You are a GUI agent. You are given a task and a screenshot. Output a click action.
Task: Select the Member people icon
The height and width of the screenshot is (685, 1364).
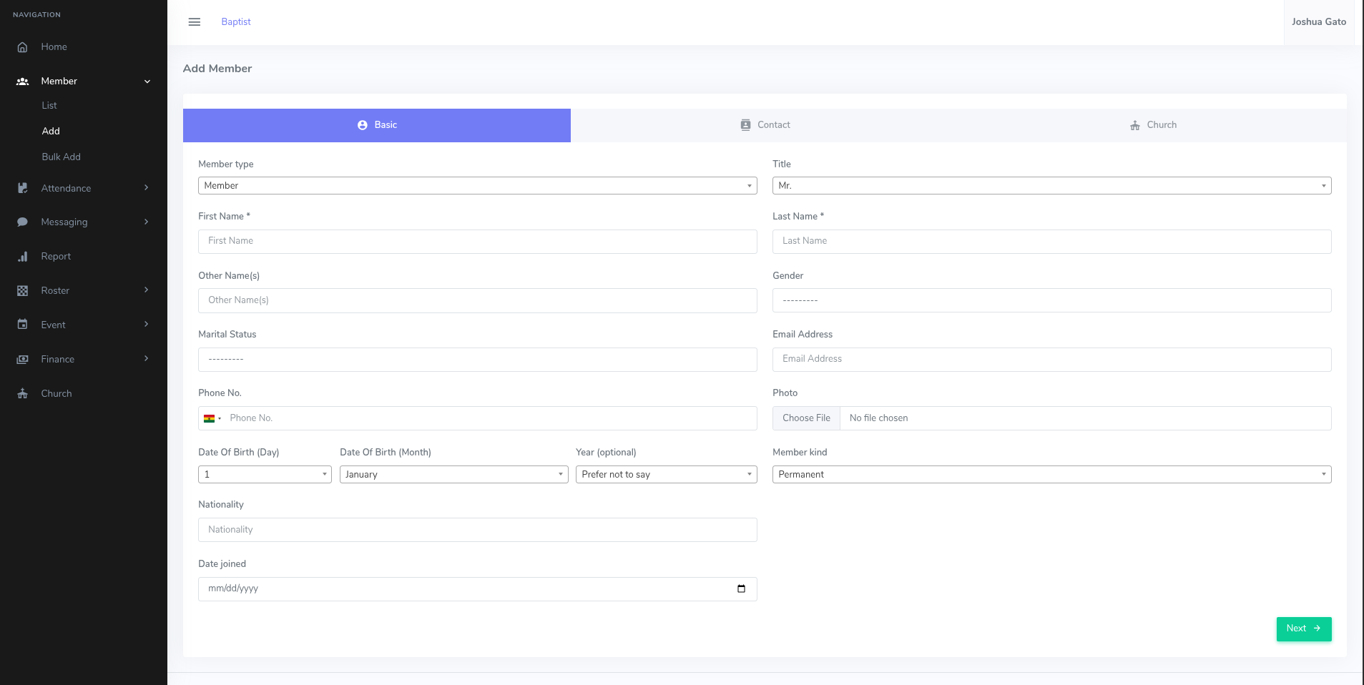click(22, 81)
